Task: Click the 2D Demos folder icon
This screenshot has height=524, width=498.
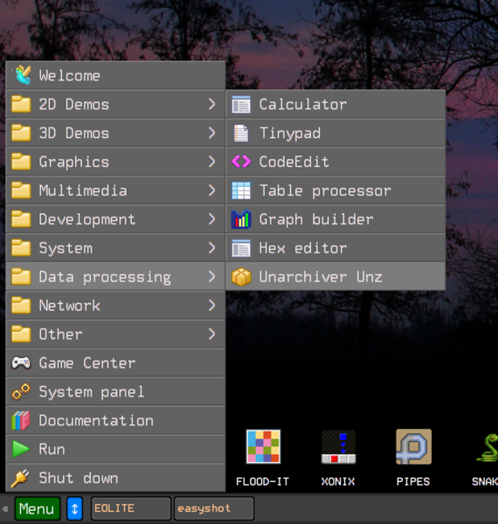Action: [21, 104]
